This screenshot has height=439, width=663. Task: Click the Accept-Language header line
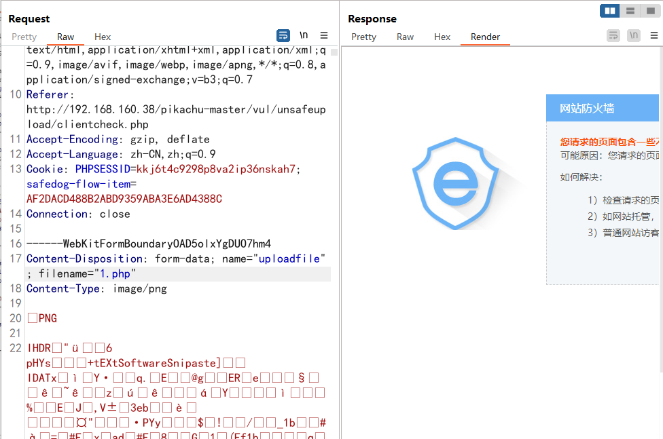[x=121, y=154]
